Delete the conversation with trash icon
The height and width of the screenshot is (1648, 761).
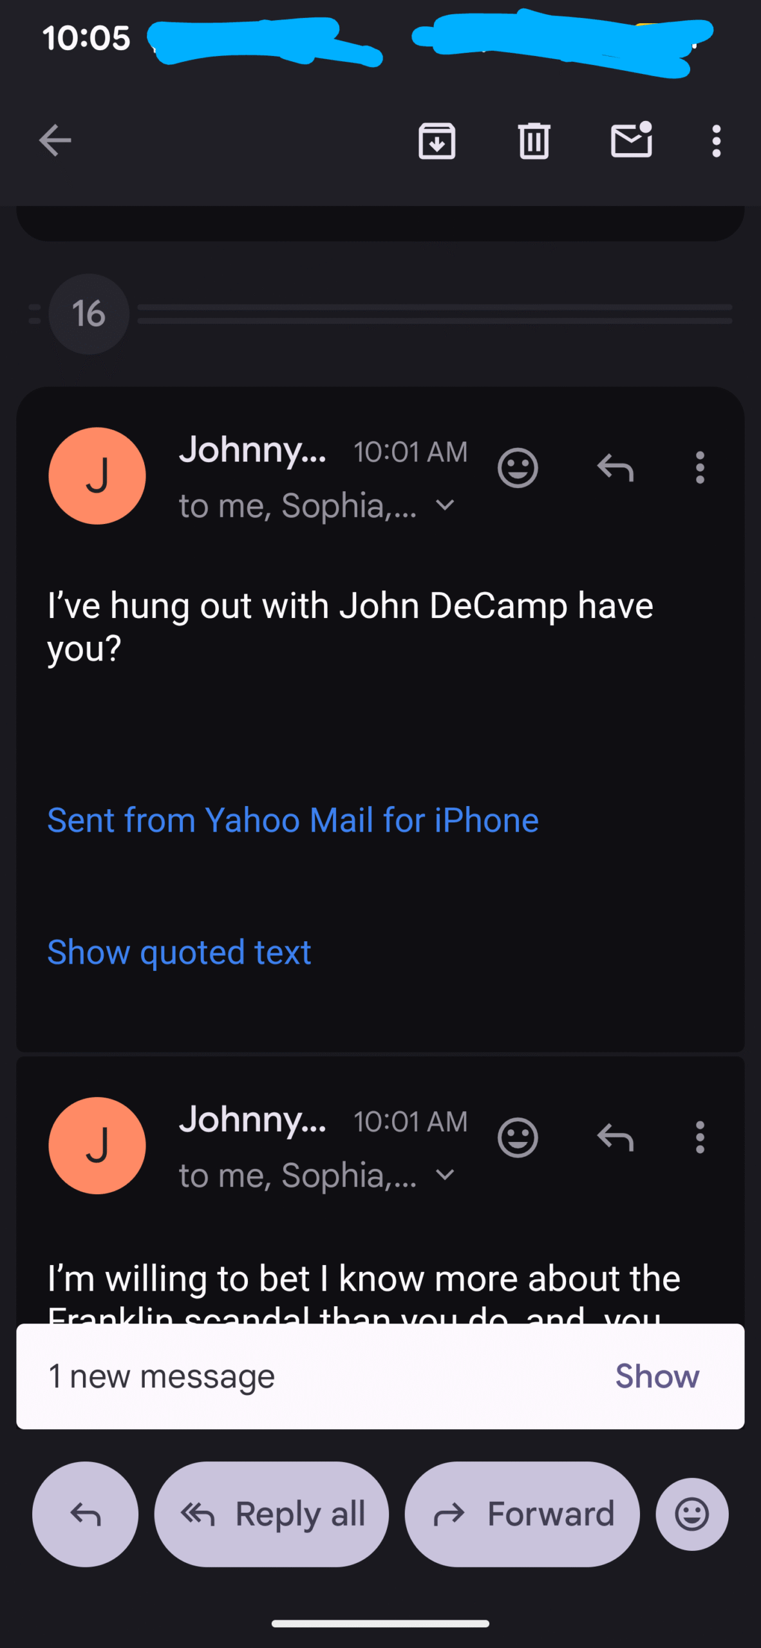coord(534,140)
